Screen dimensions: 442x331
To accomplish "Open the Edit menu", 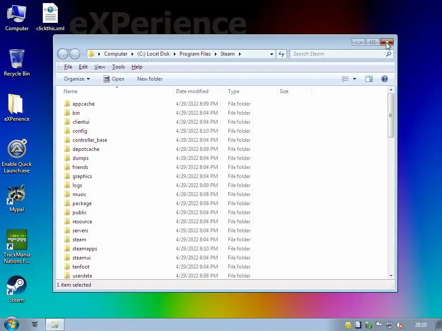I will tap(83, 67).
